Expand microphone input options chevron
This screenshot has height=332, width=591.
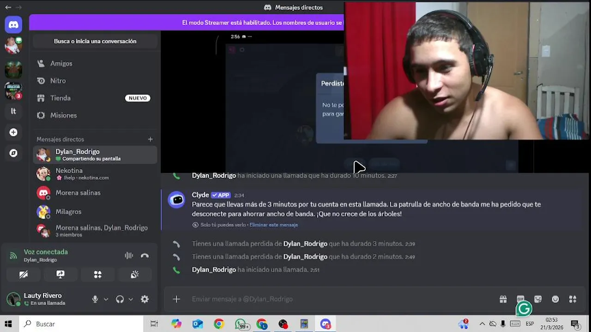pyautogui.click(x=106, y=299)
